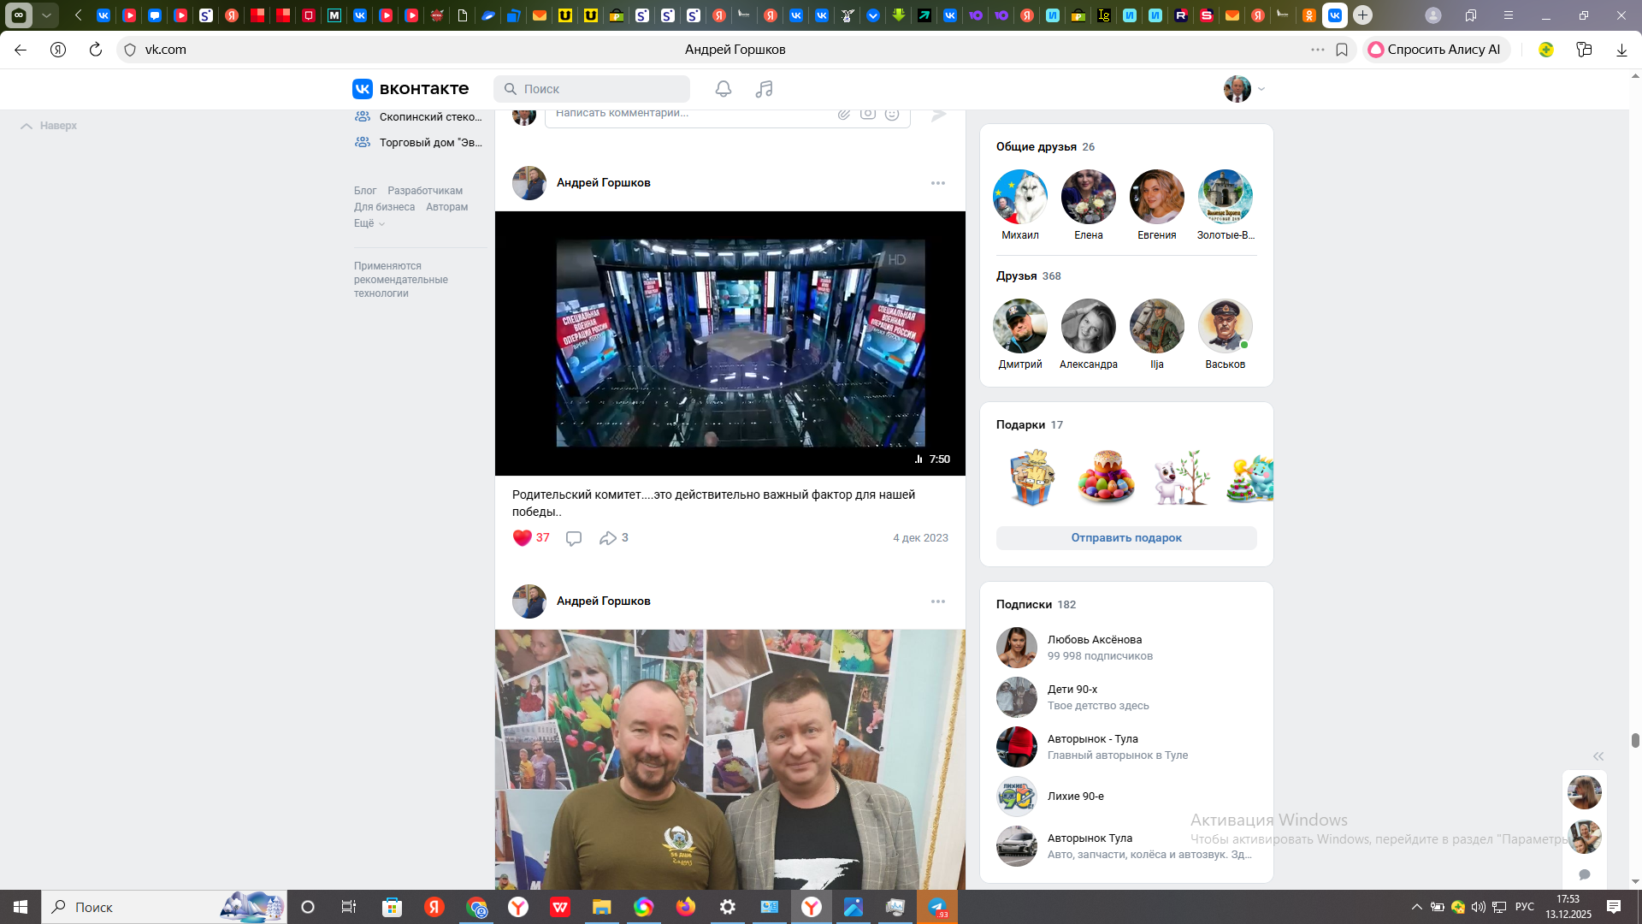Image resolution: width=1642 pixels, height=924 pixels.
Task: Expand profile account menu arrow
Action: (x=1261, y=89)
